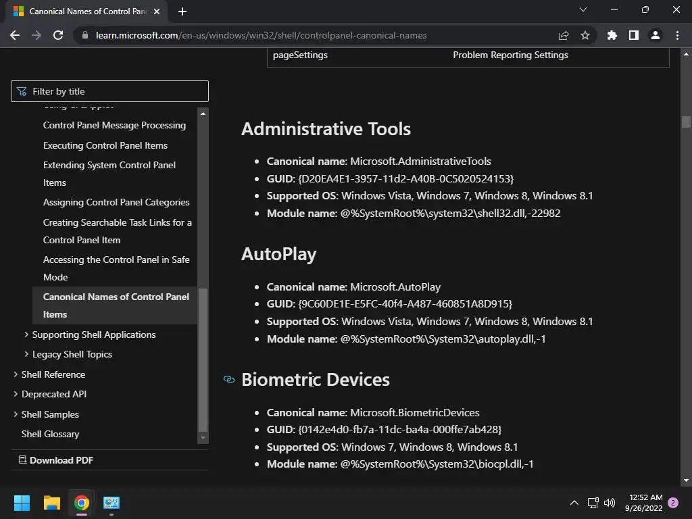Screen dimensions: 692x519
Task: Open Extending System Control Panel Items
Action: click(x=109, y=174)
